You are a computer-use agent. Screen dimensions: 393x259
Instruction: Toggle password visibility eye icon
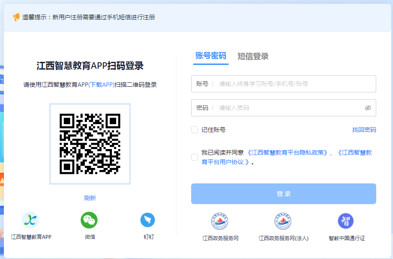368,108
